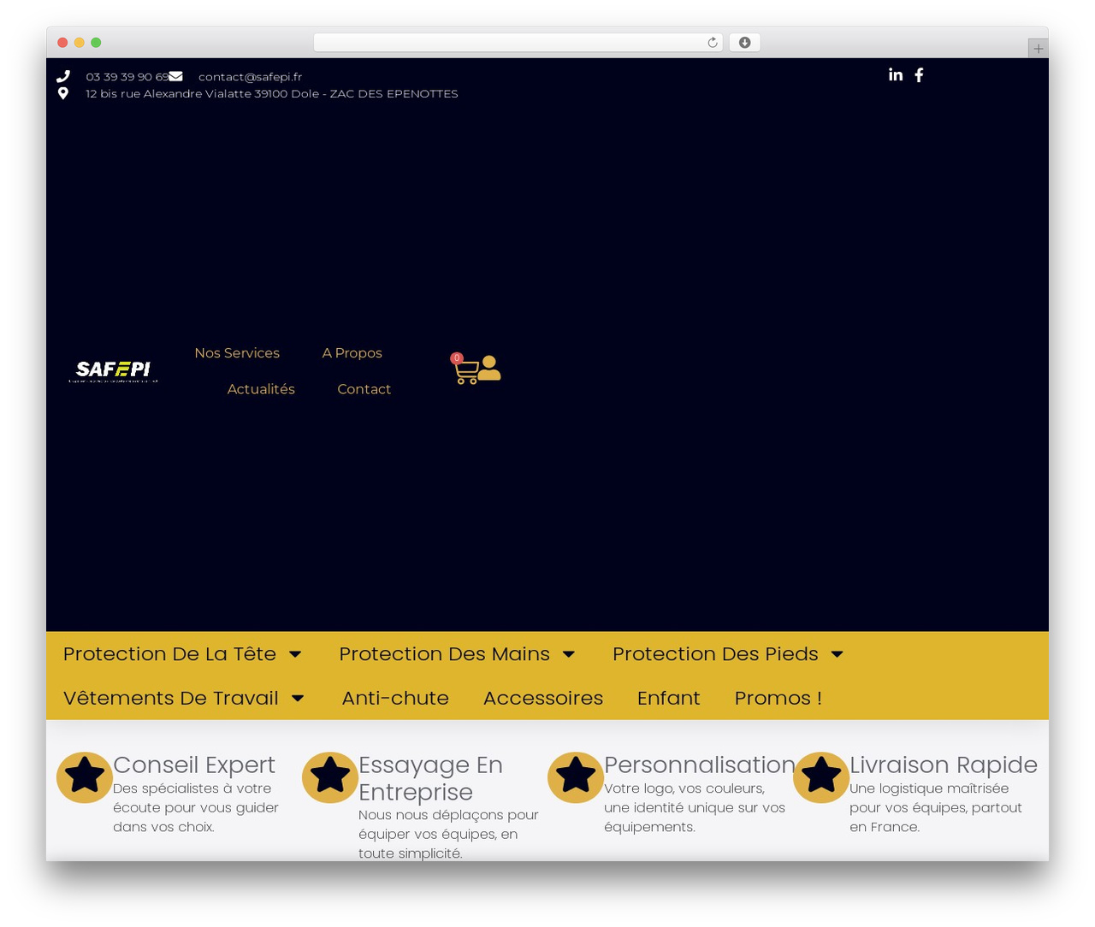Click the Conseil Expert heading

pyautogui.click(x=194, y=765)
